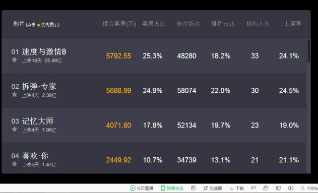The width and height of the screenshot is (318, 193).
Task: Click the box office table vertical scrollbar
Action: (309, 51)
